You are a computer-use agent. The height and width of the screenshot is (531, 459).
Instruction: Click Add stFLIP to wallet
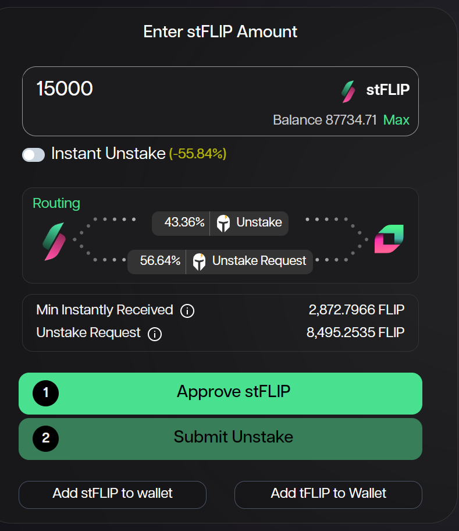coord(112,494)
